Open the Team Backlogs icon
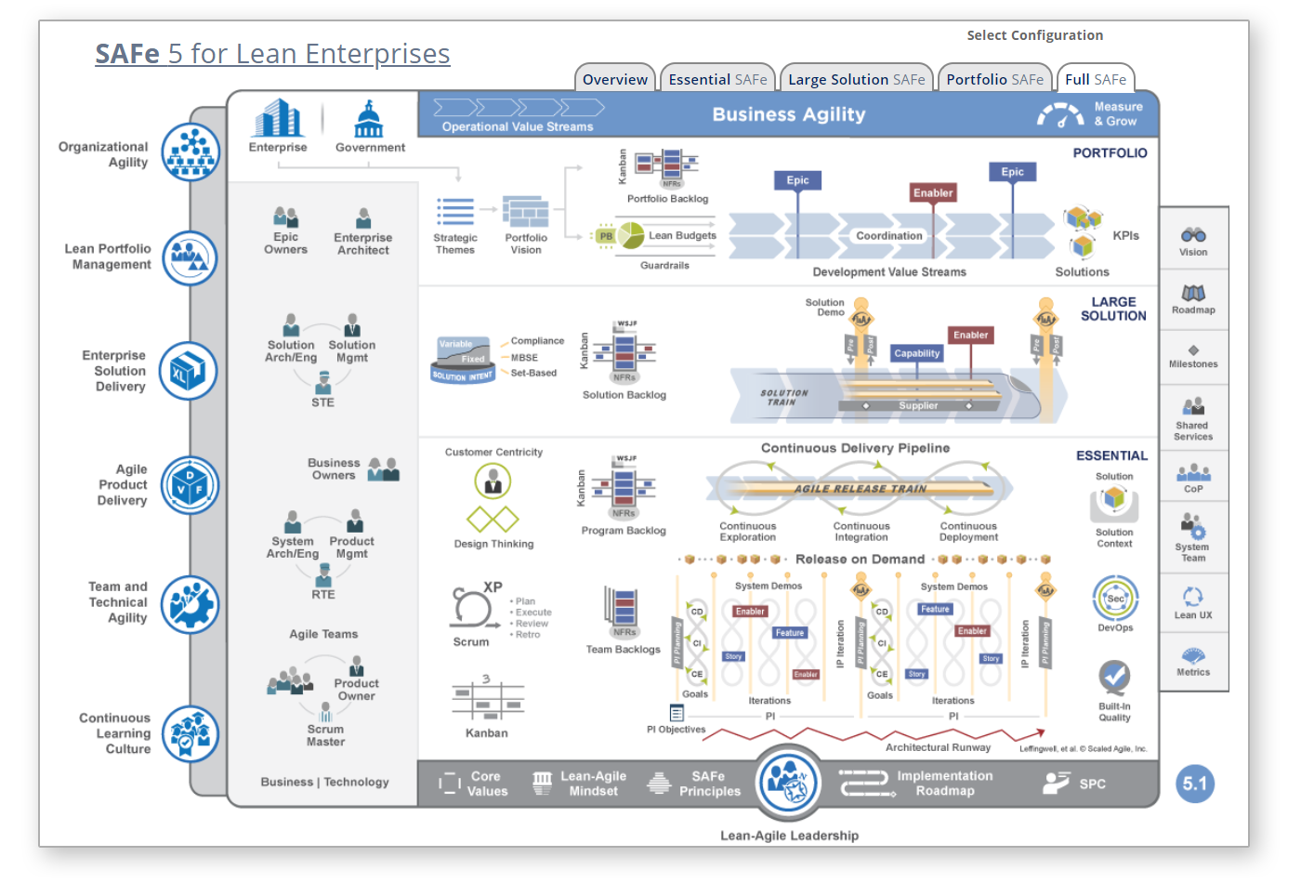The width and height of the screenshot is (1301, 883). click(x=622, y=612)
